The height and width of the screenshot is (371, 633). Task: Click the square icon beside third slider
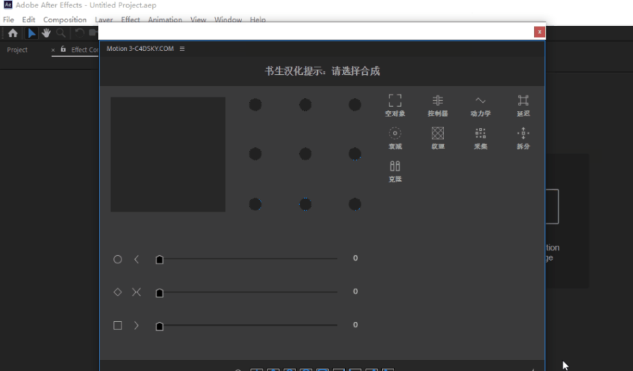[117, 325]
